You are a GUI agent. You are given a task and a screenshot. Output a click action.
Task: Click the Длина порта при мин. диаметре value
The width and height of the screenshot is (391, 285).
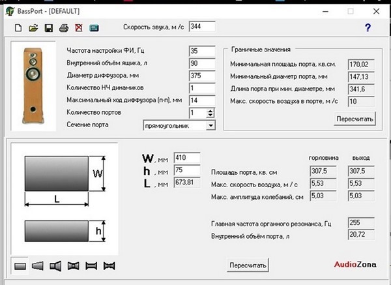(361, 89)
